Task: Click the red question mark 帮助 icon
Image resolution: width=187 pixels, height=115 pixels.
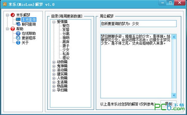Action: (12, 29)
